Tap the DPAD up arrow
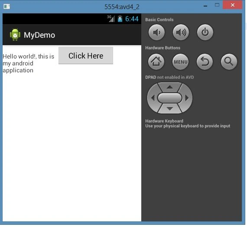Image resolution: width=247 pixels, height=227 pixels. click(170, 87)
